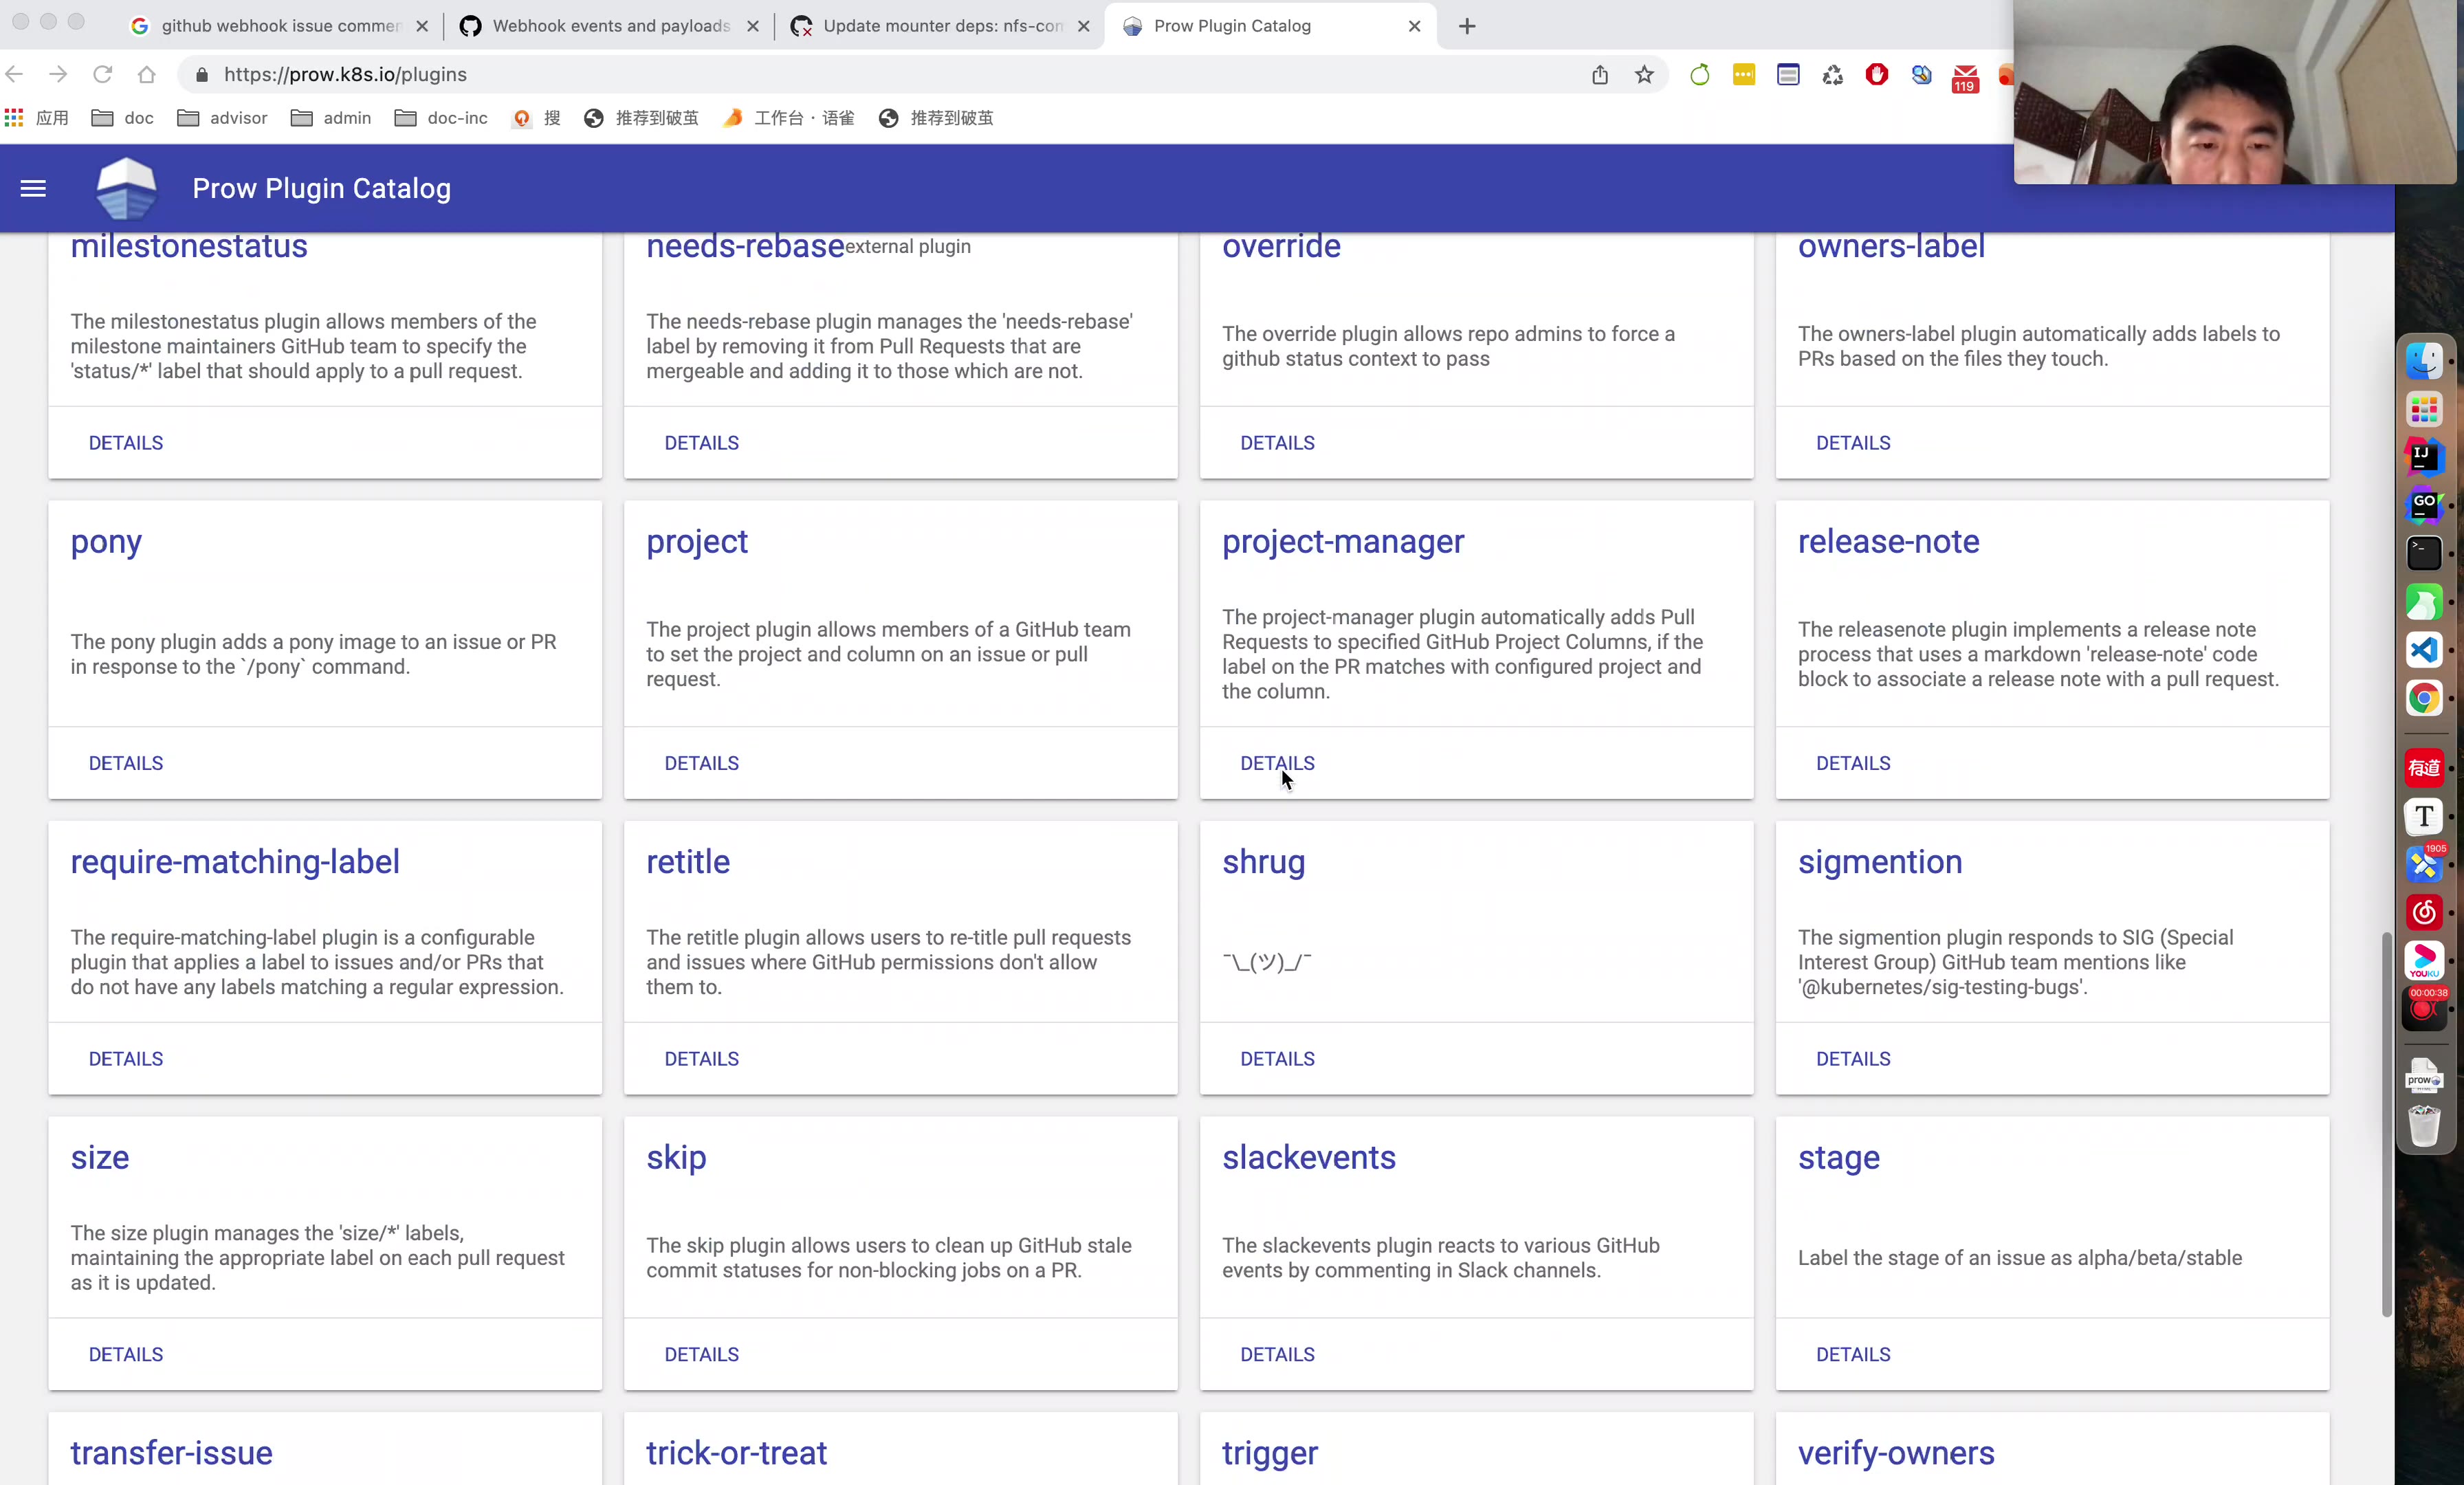Bookmark this page with star icon
The width and height of the screenshot is (2464, 1485).
[1644, 75]
